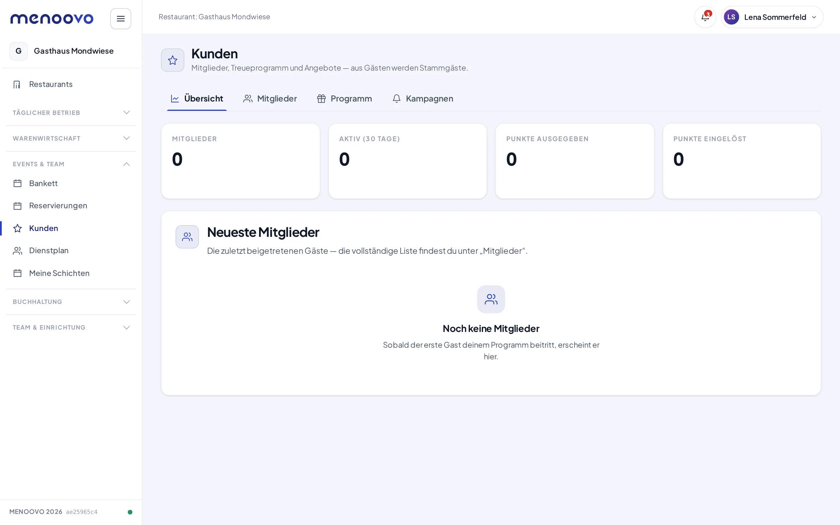Switch to the Programm tab
The image size is (840, 525).
344,99
